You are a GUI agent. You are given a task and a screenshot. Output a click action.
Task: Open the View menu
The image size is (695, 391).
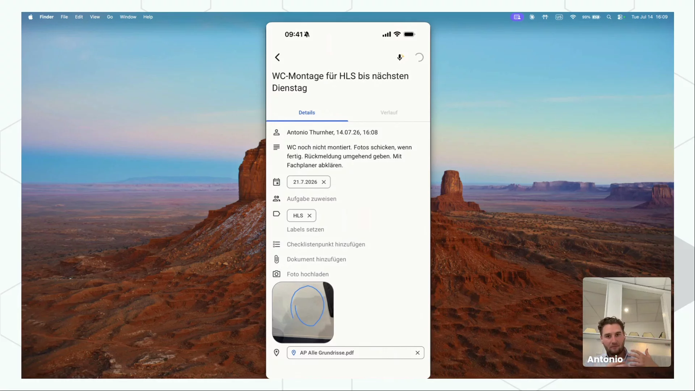click(x=95, y=17)
